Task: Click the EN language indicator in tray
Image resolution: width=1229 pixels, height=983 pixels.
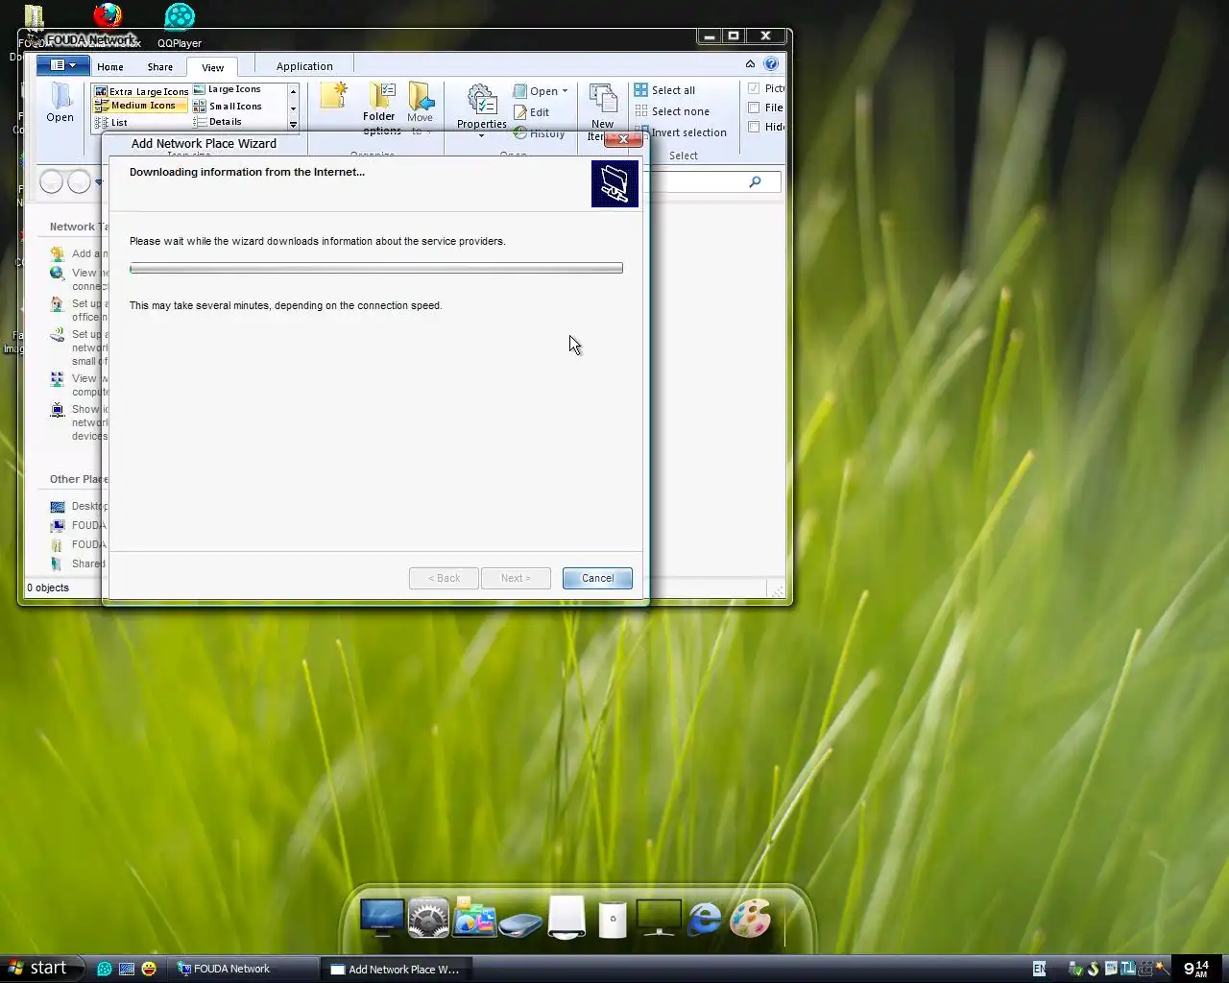Action: pyautogui.click(x=1039, y=969)
